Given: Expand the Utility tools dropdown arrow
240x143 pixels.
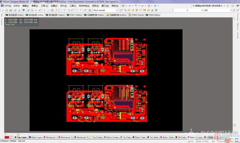Looking at the screenshot, I should (126, 6).
